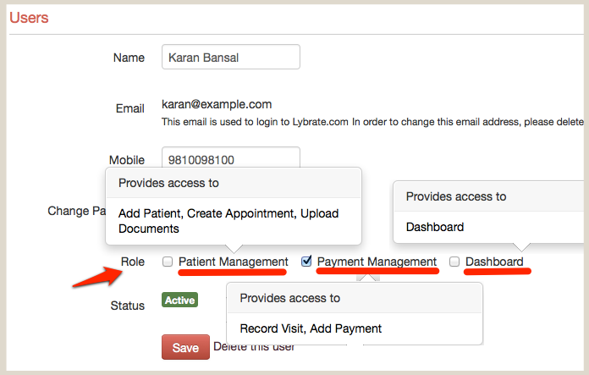Click the Role field label

tap(133, 262)
